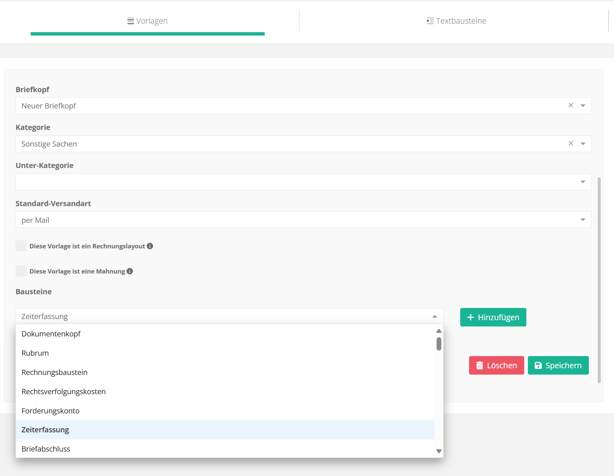Click info icon next to Mahnung label
The height and width of the screenshot is (476, 614).
coord(130,271)
